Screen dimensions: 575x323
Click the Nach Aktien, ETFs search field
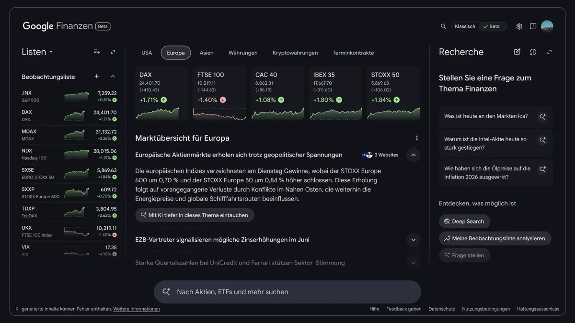coord(287,292)
